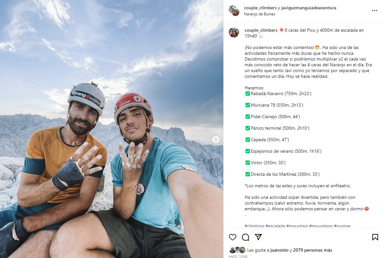Open couple_climbers username in caption
Viewport: 381px width, 258px height.
pos(261,30)
